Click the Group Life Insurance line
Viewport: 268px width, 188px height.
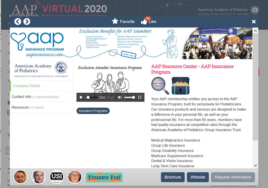coord(168,146)
